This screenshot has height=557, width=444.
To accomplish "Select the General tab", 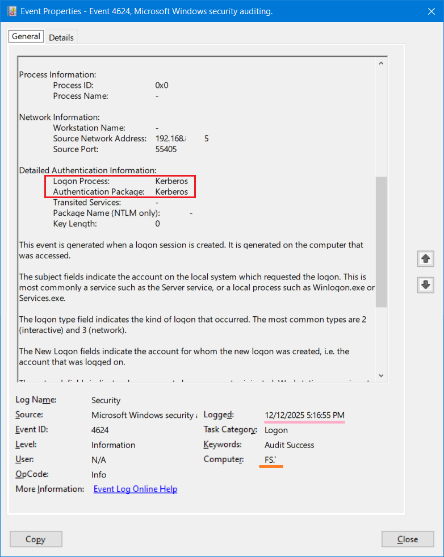I will coord(26,36).
